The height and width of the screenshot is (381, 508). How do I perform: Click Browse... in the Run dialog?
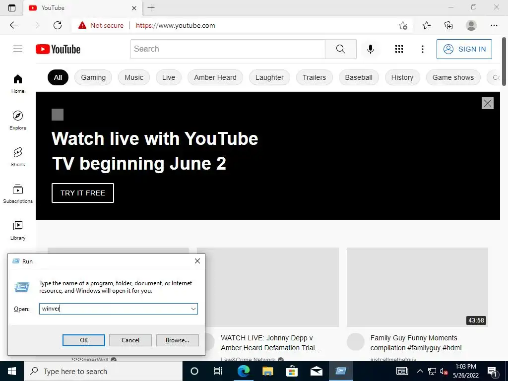click(177, 340)
